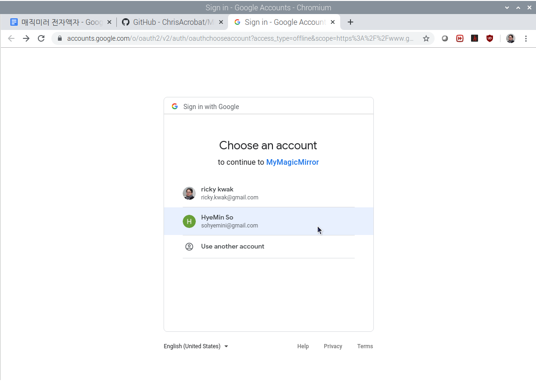This screenshot has width=536, height=381.
Task: Click the 'Sign in with Google' header text
Action: tap(211, 106)
